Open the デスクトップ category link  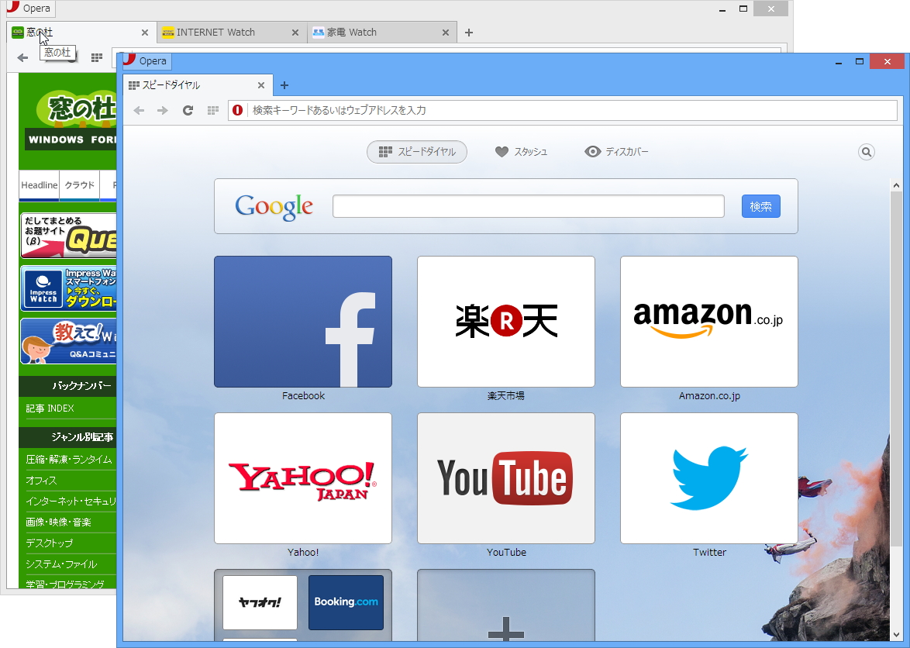(50, 543)
